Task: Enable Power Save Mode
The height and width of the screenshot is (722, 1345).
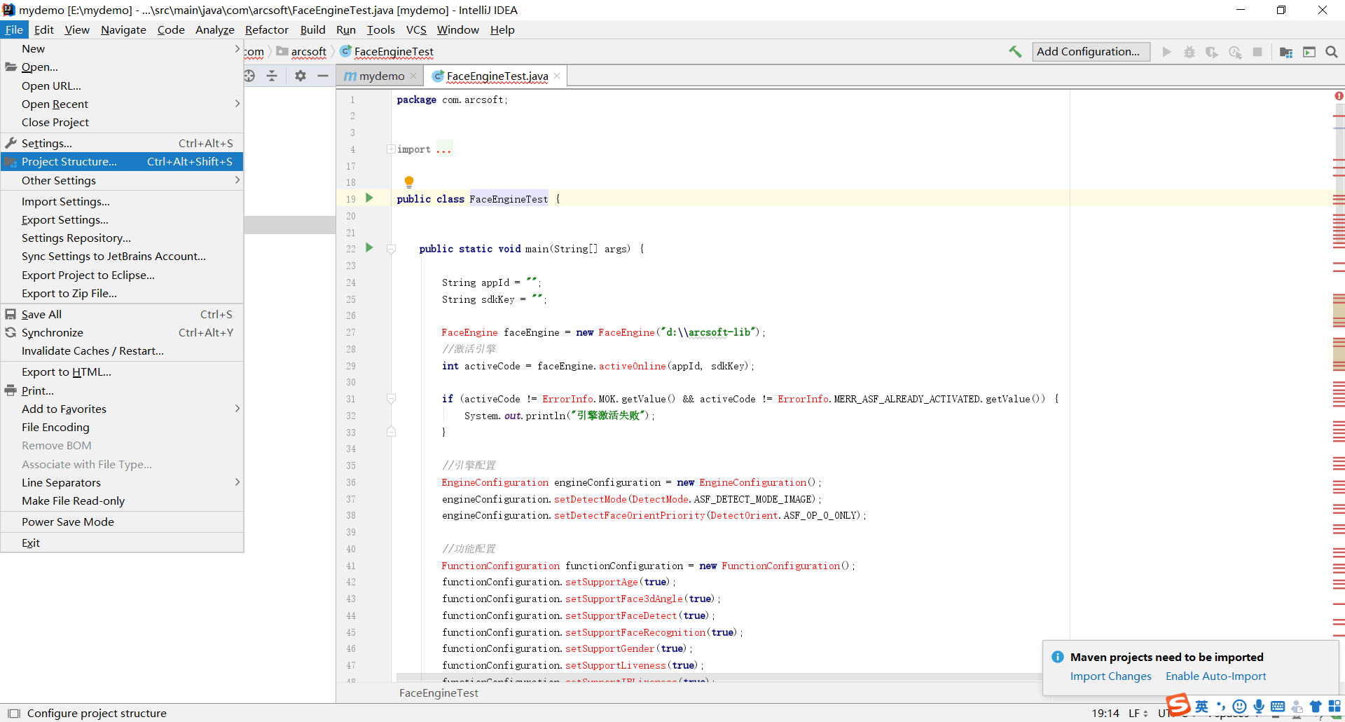Action: [x=67, y=522]
